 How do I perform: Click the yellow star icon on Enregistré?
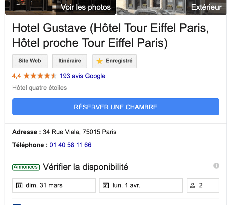[100, 61]
